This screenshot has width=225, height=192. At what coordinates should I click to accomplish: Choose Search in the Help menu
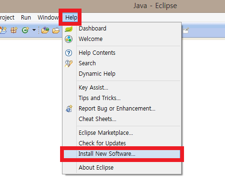[122, 63]
